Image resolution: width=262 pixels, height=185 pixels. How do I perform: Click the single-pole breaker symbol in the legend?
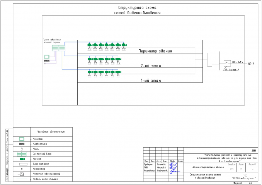point(21,174)
